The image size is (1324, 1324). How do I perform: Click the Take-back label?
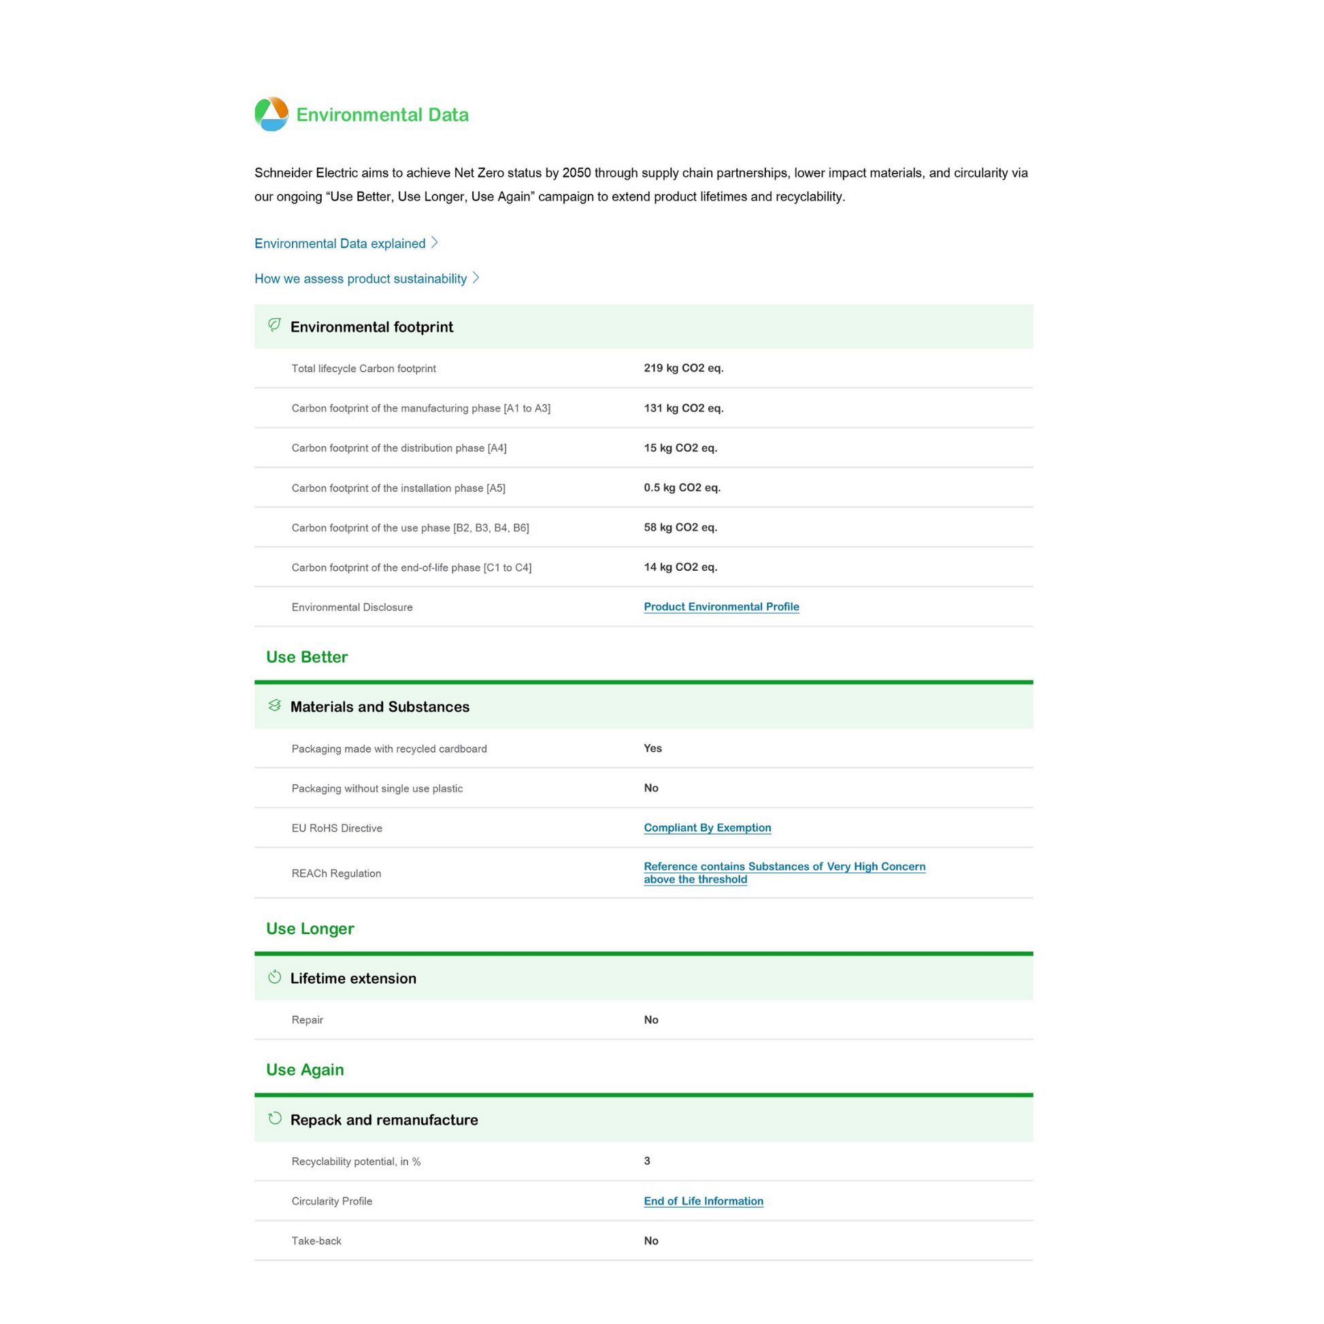coord(316,1241)
